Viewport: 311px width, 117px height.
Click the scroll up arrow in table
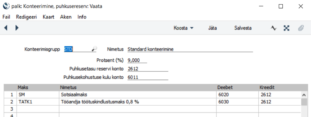tap(304, 95)
